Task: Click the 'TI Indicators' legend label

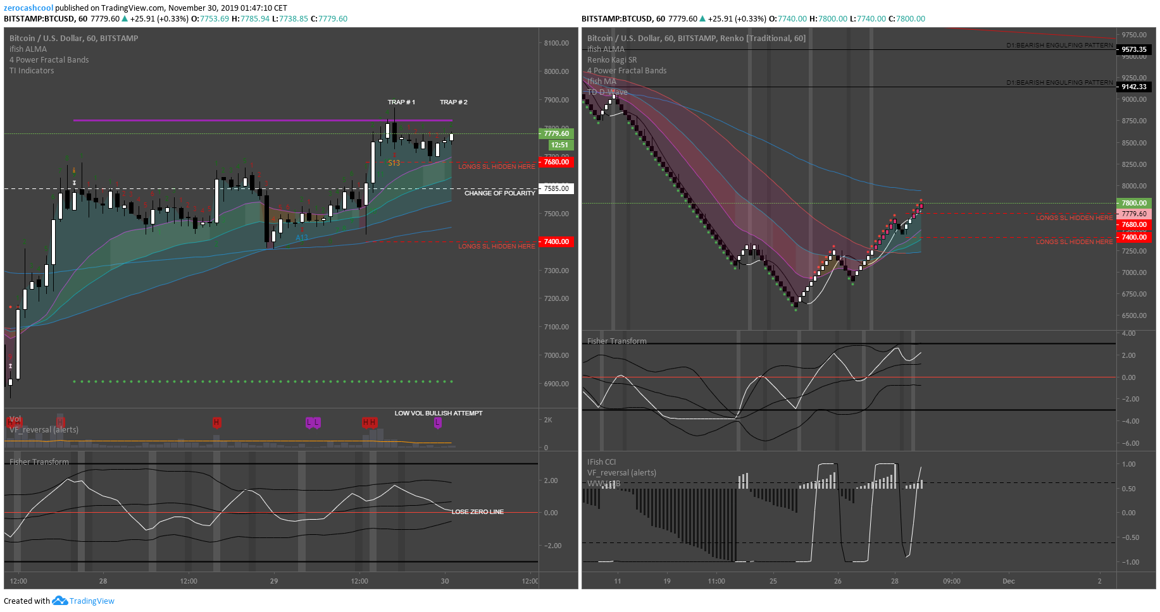Action: [32, 70]
